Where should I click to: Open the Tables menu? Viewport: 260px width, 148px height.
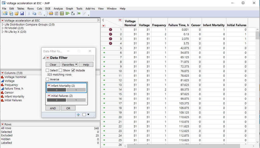point(21,9)
